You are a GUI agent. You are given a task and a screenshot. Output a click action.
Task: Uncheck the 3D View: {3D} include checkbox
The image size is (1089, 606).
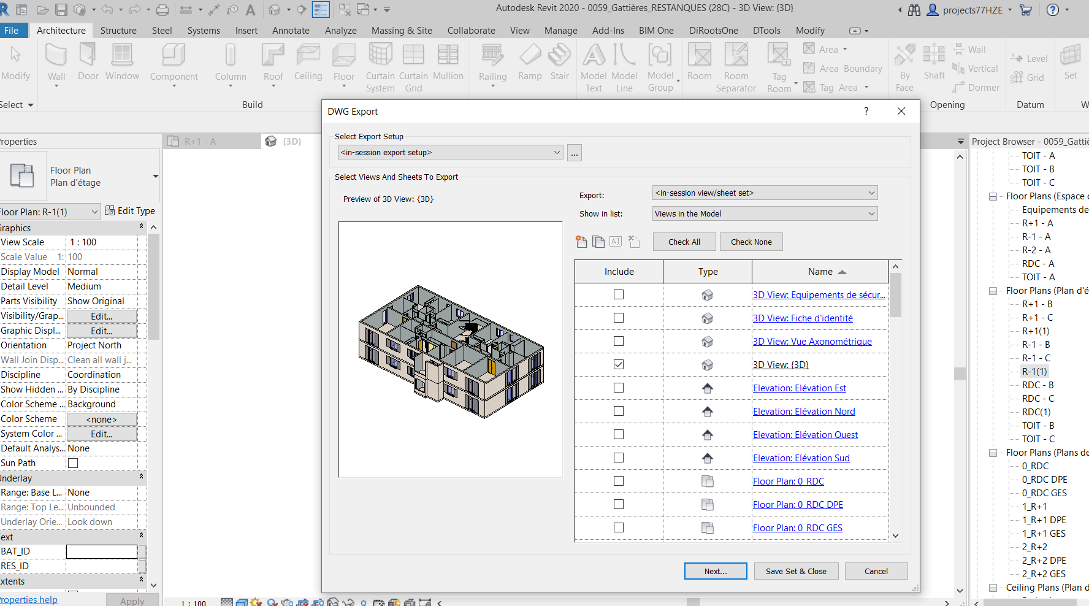618,364
